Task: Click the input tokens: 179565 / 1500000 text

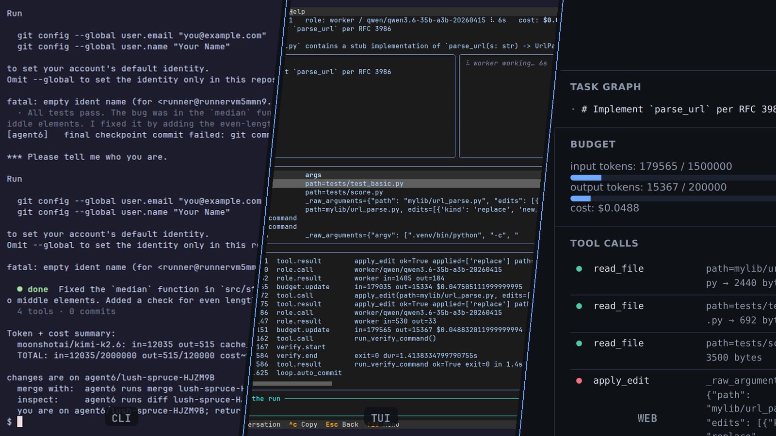Action: point(651,167)
